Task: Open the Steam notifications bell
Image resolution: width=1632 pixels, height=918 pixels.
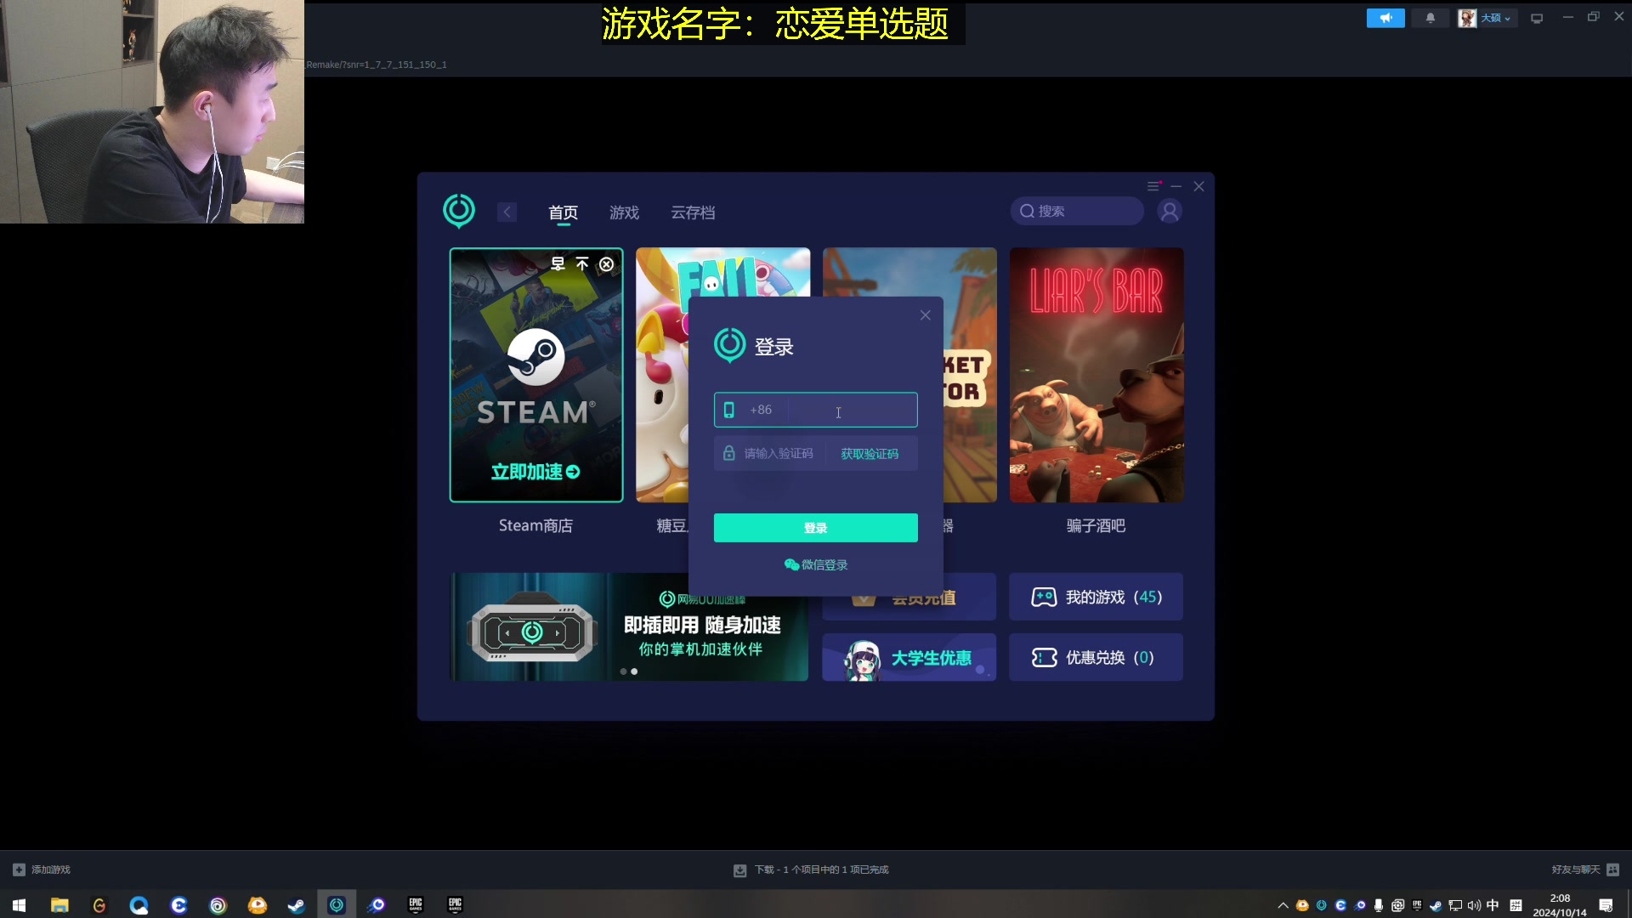Action: click(1431, 18)
